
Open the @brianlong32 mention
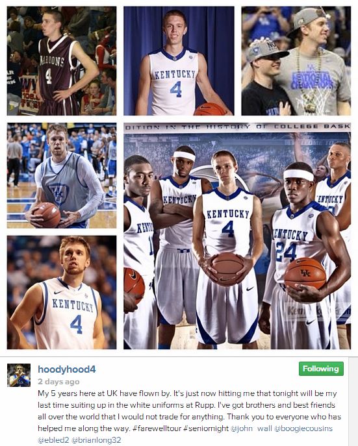(96, 440)
